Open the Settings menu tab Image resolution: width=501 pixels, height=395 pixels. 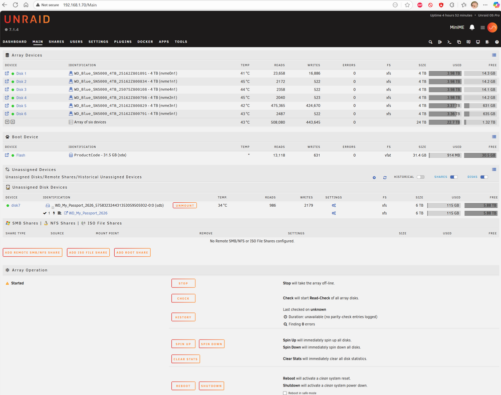coord(98,42)
